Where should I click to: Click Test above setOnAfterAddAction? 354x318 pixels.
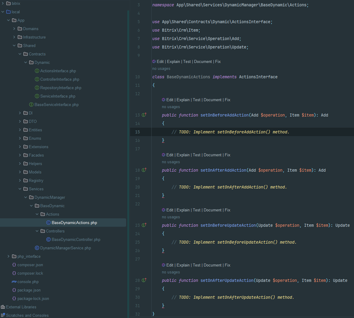pyautogui.click(x=196, y=155)
